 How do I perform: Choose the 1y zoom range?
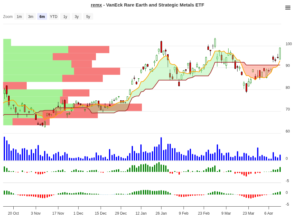[65, 16]
